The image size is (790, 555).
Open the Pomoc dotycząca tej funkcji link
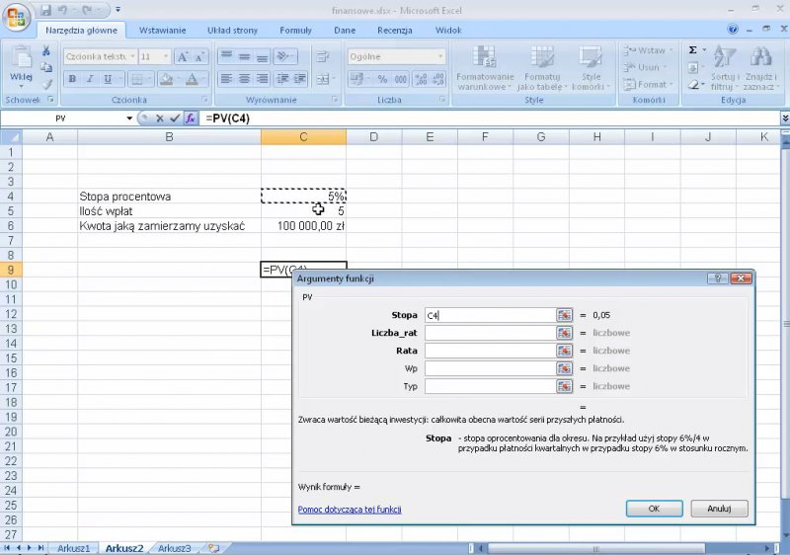(350, 510)
